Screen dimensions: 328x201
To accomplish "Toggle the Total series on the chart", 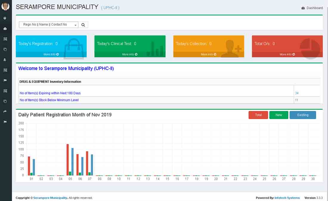I will point(258,115).
